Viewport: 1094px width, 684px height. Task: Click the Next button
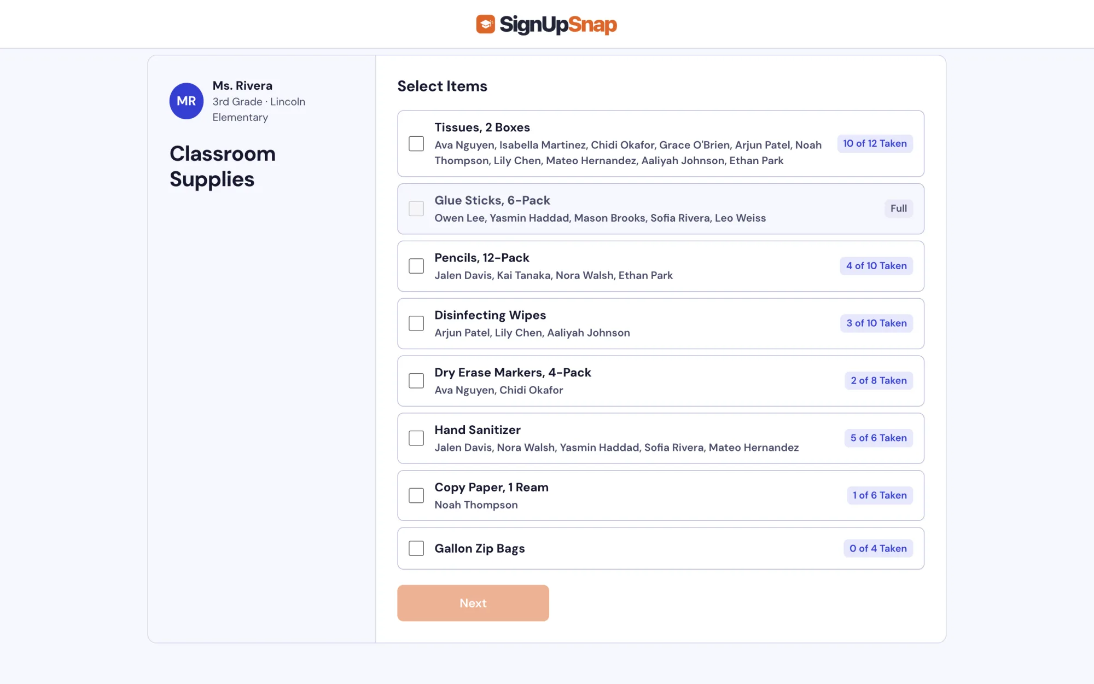click(x=473, y=603)
